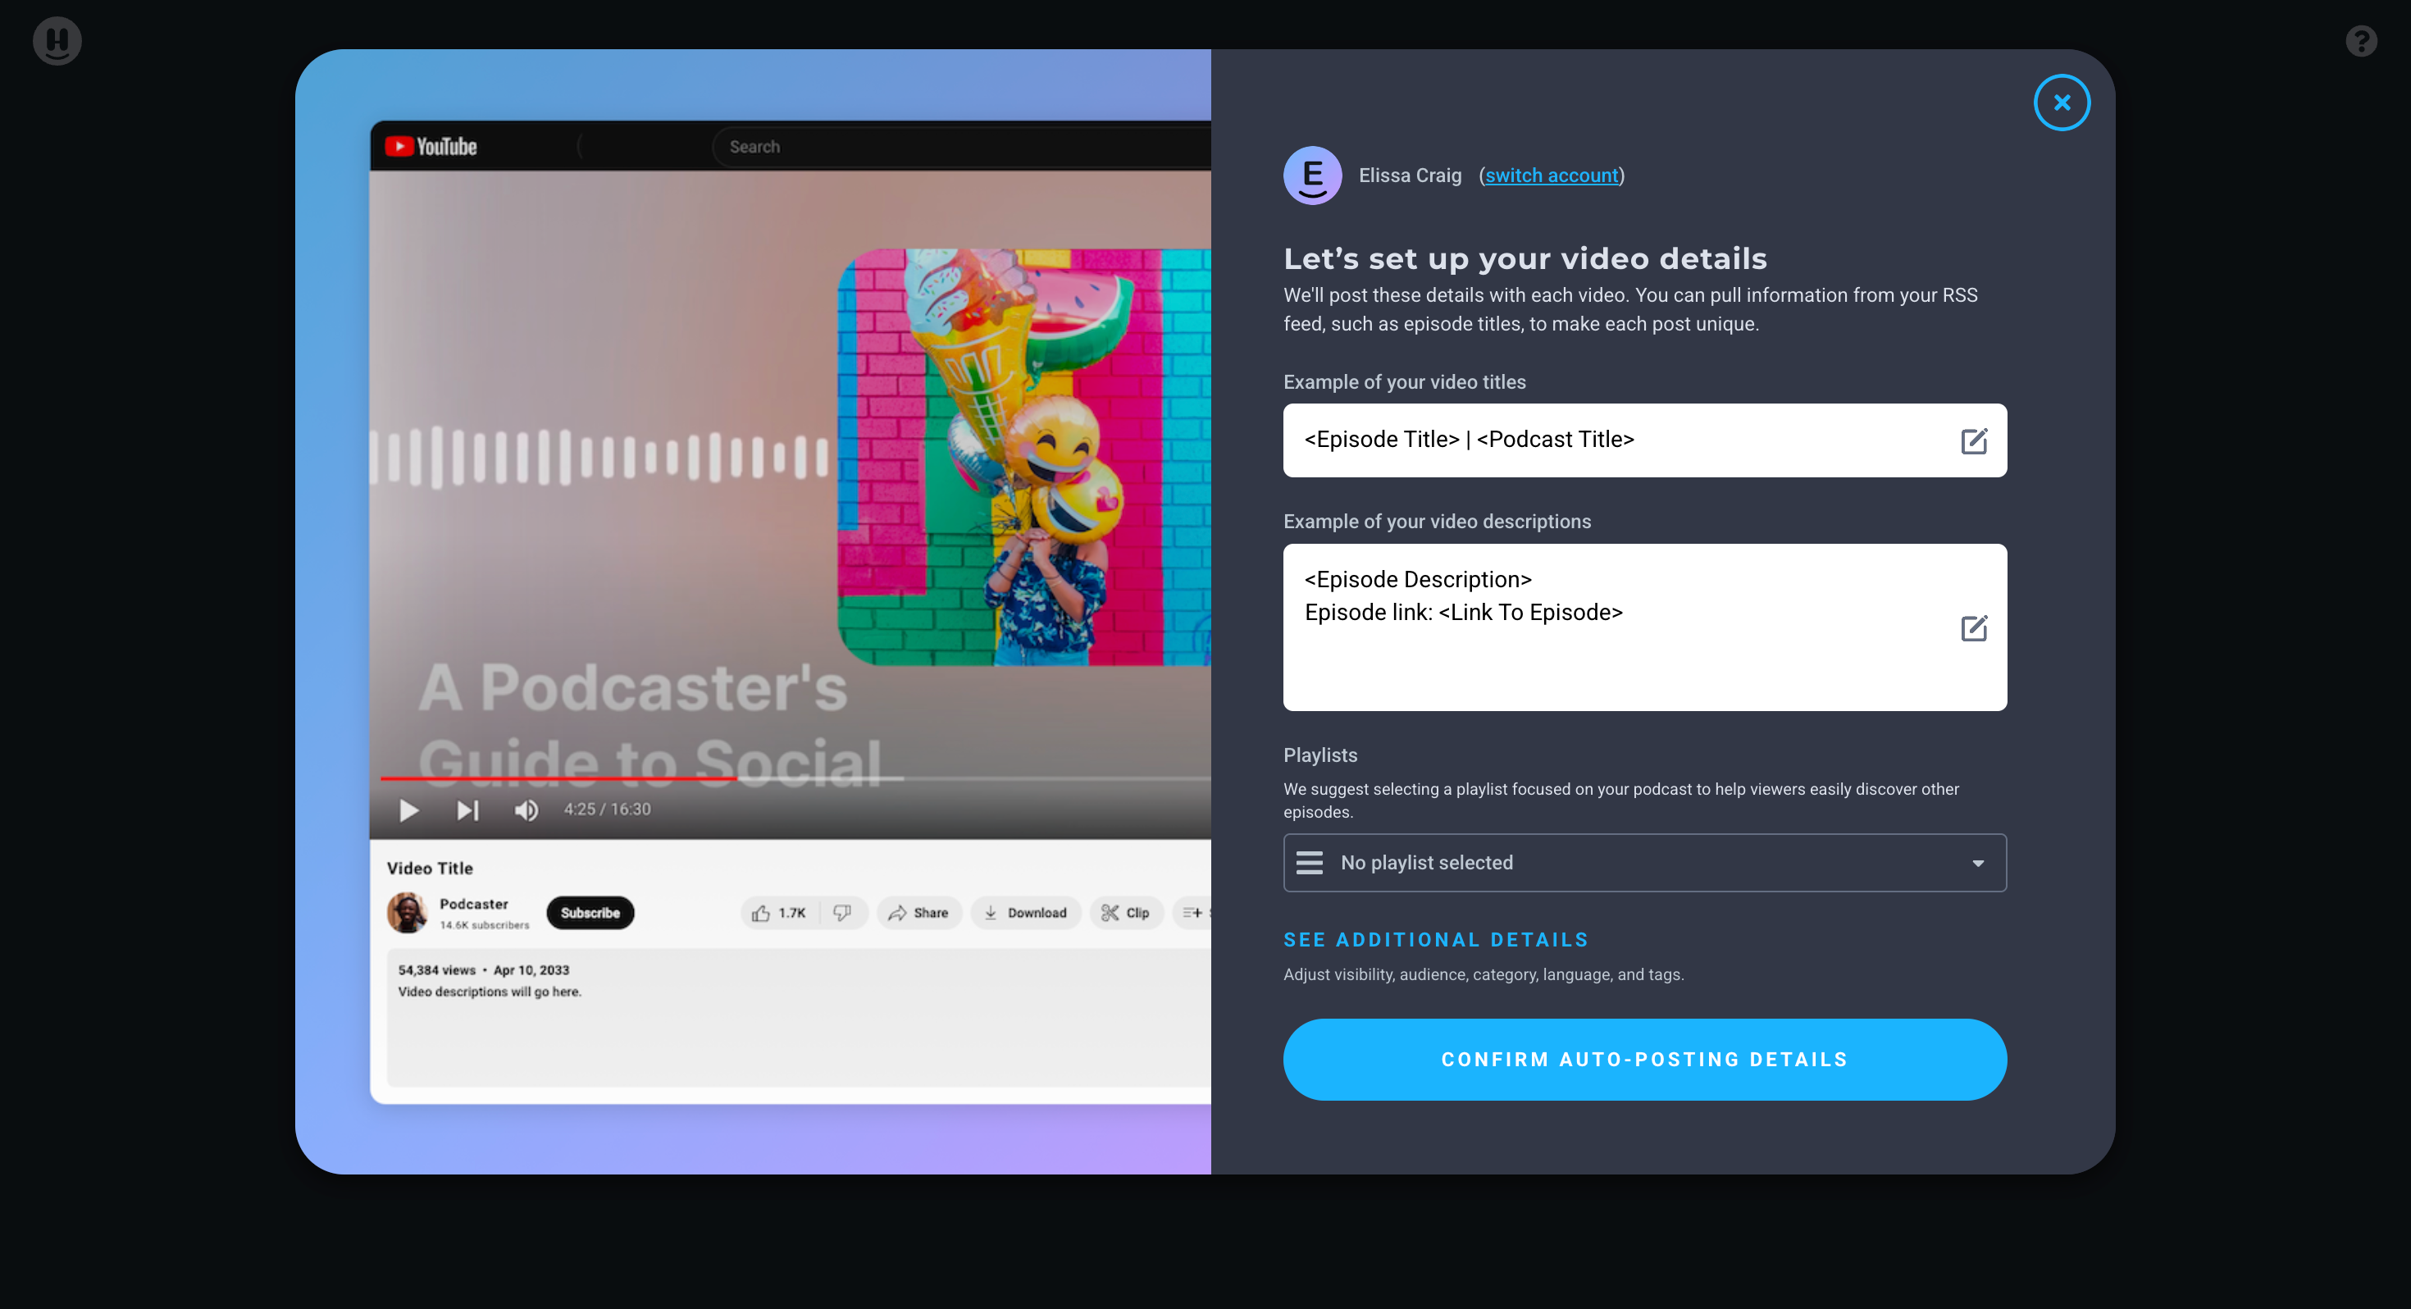Click the video descriptions example field

point(1644,627)
